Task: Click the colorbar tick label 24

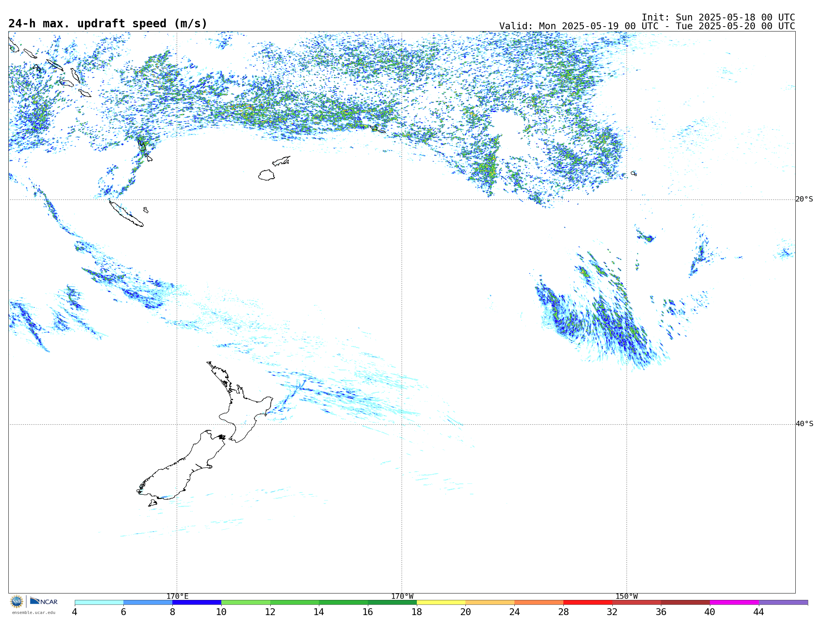Action: point(514,612)
